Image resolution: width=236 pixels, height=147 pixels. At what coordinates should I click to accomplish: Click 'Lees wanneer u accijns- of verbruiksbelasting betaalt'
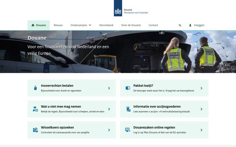[162, 111]
